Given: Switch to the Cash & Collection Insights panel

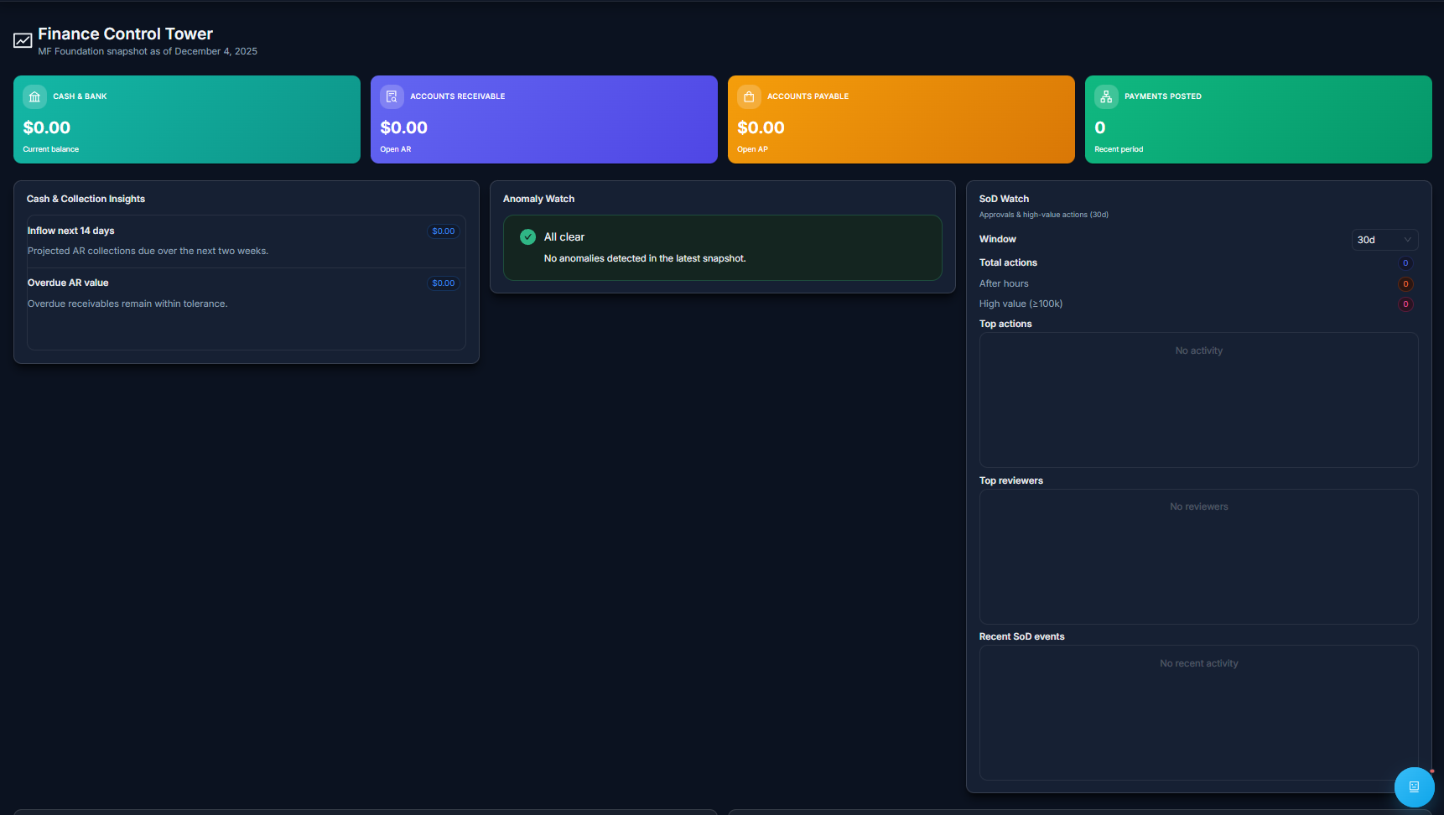Looking at the screenshot, I should coord(86,199).
